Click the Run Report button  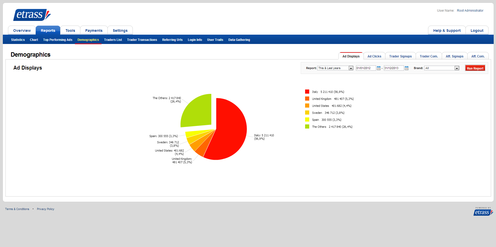[475, 68]
